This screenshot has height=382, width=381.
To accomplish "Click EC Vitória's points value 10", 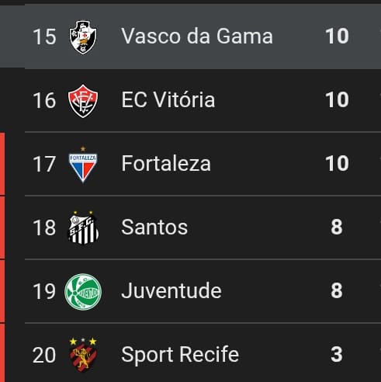I will pyautogui.click(x=337, y=99).
